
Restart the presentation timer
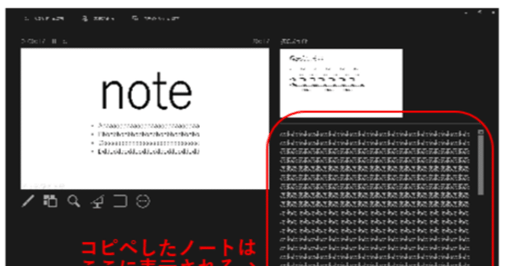65,41
